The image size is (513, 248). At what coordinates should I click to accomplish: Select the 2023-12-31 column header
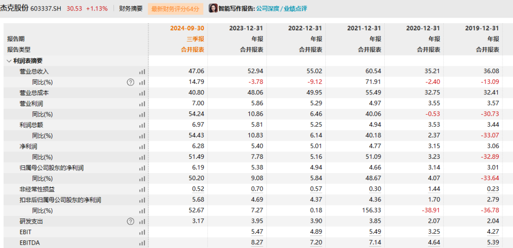click(246, 28)
